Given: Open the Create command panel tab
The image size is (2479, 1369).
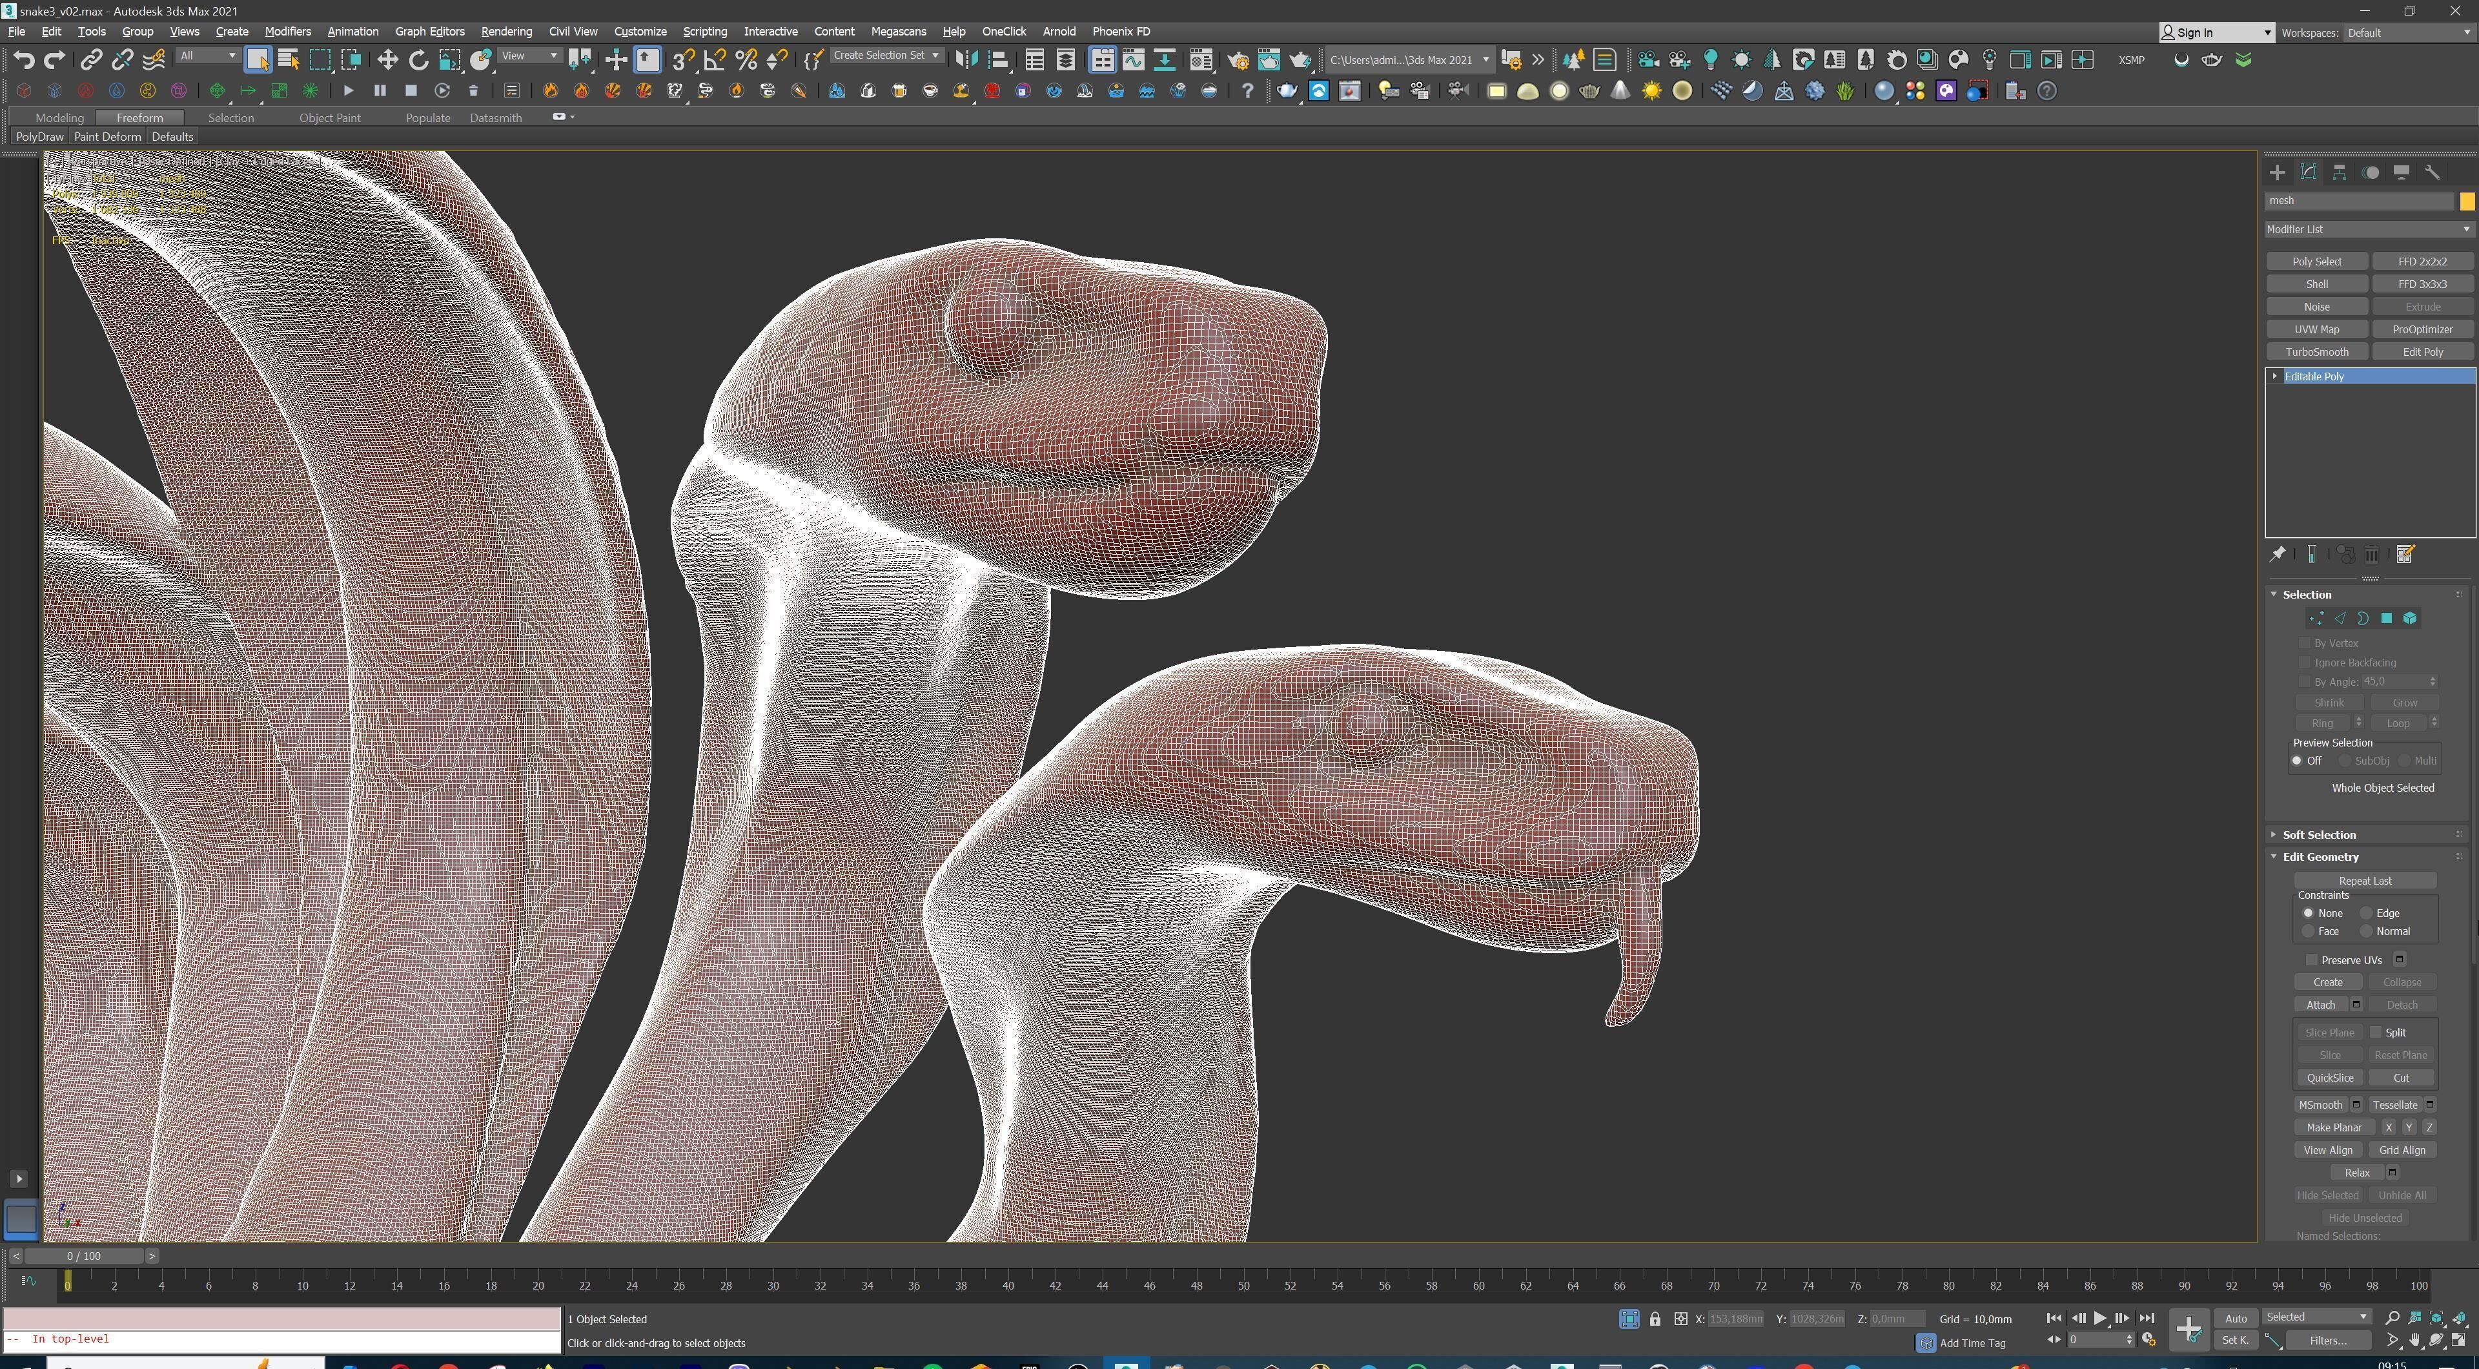Looking at the screenshot, I should coord(2277,172).
